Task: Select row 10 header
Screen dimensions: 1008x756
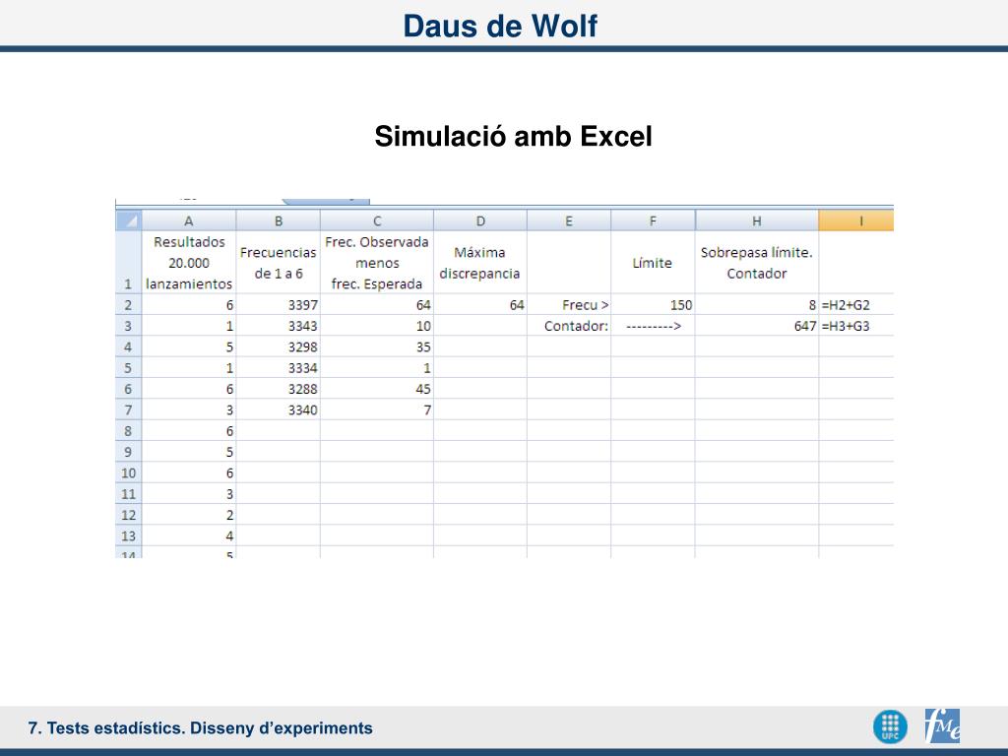Action: coord(129,473)
